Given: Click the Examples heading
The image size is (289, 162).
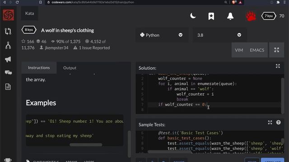Looking at the screenshot, I should point(41,103).
